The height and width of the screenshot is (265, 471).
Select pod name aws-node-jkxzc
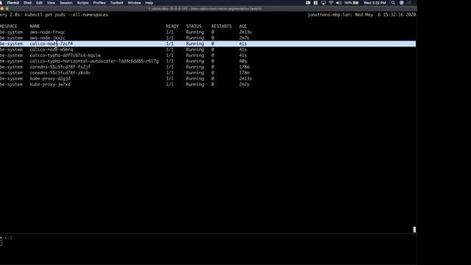tap(47, 38)
